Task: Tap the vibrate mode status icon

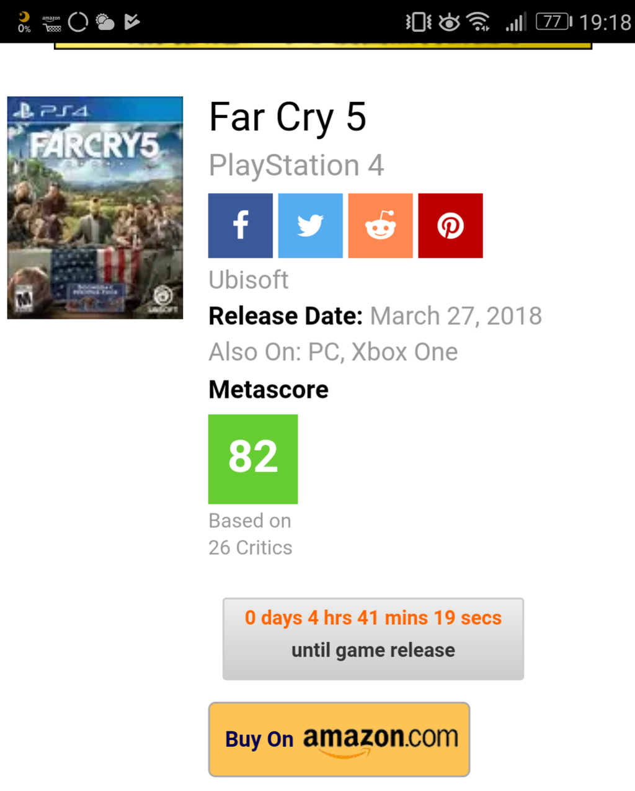Action: 419,22
